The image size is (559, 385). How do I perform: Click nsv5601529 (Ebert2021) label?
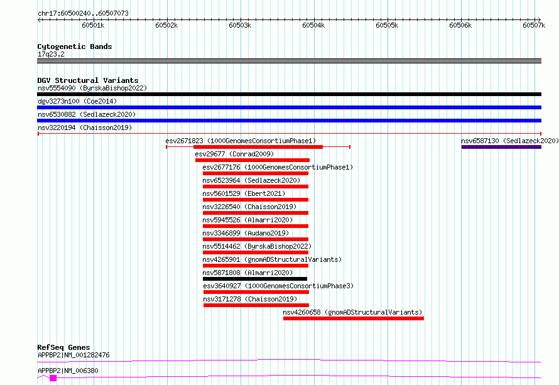[244, 193]
